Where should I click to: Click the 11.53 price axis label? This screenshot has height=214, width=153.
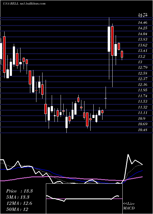click(x=143, y=101)
